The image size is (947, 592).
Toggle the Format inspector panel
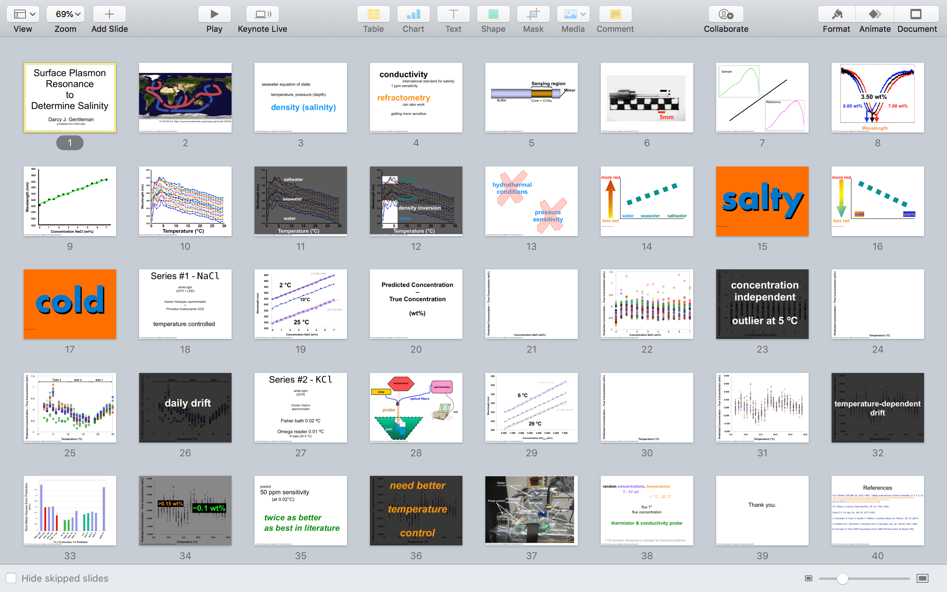point(836,14)
